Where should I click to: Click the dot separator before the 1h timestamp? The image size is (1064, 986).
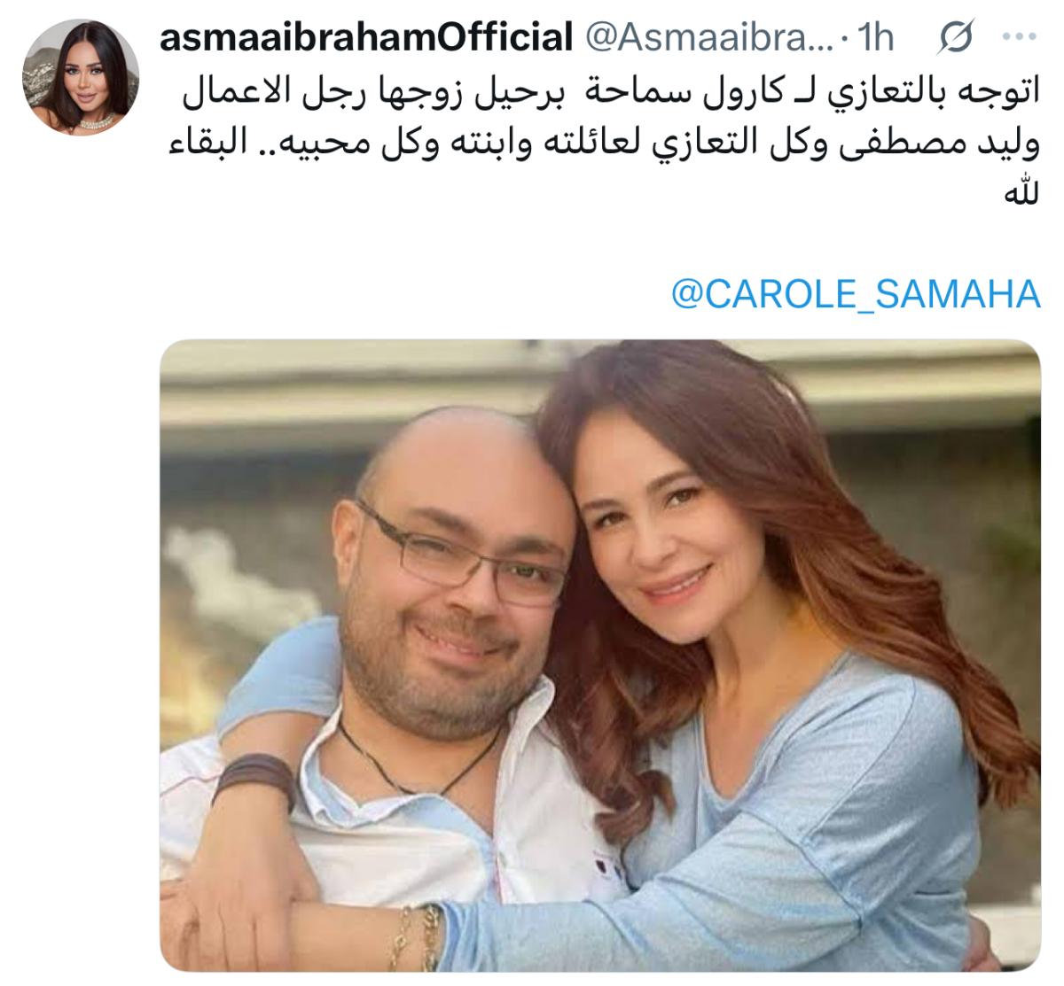(845, 38)
